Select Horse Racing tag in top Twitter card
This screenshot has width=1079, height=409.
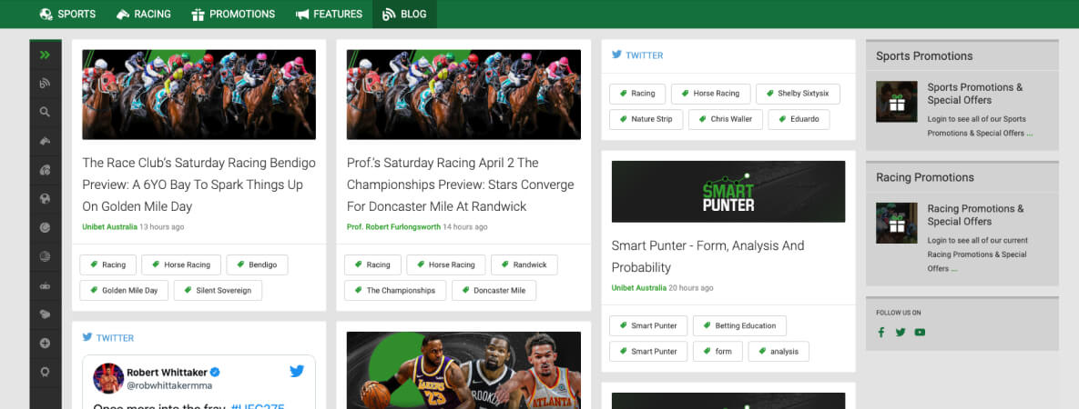pos(710,94)
